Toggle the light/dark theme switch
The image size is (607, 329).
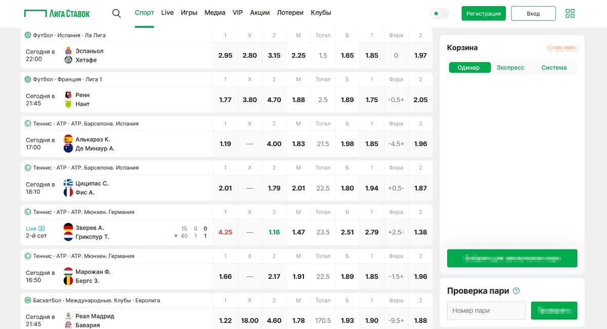click(440, 14)
